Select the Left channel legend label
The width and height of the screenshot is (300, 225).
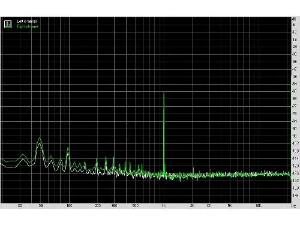point(27,21)
